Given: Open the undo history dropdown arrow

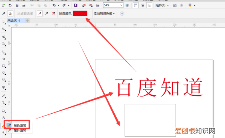Looking at the screenshot, I should (x=58, y=6).
